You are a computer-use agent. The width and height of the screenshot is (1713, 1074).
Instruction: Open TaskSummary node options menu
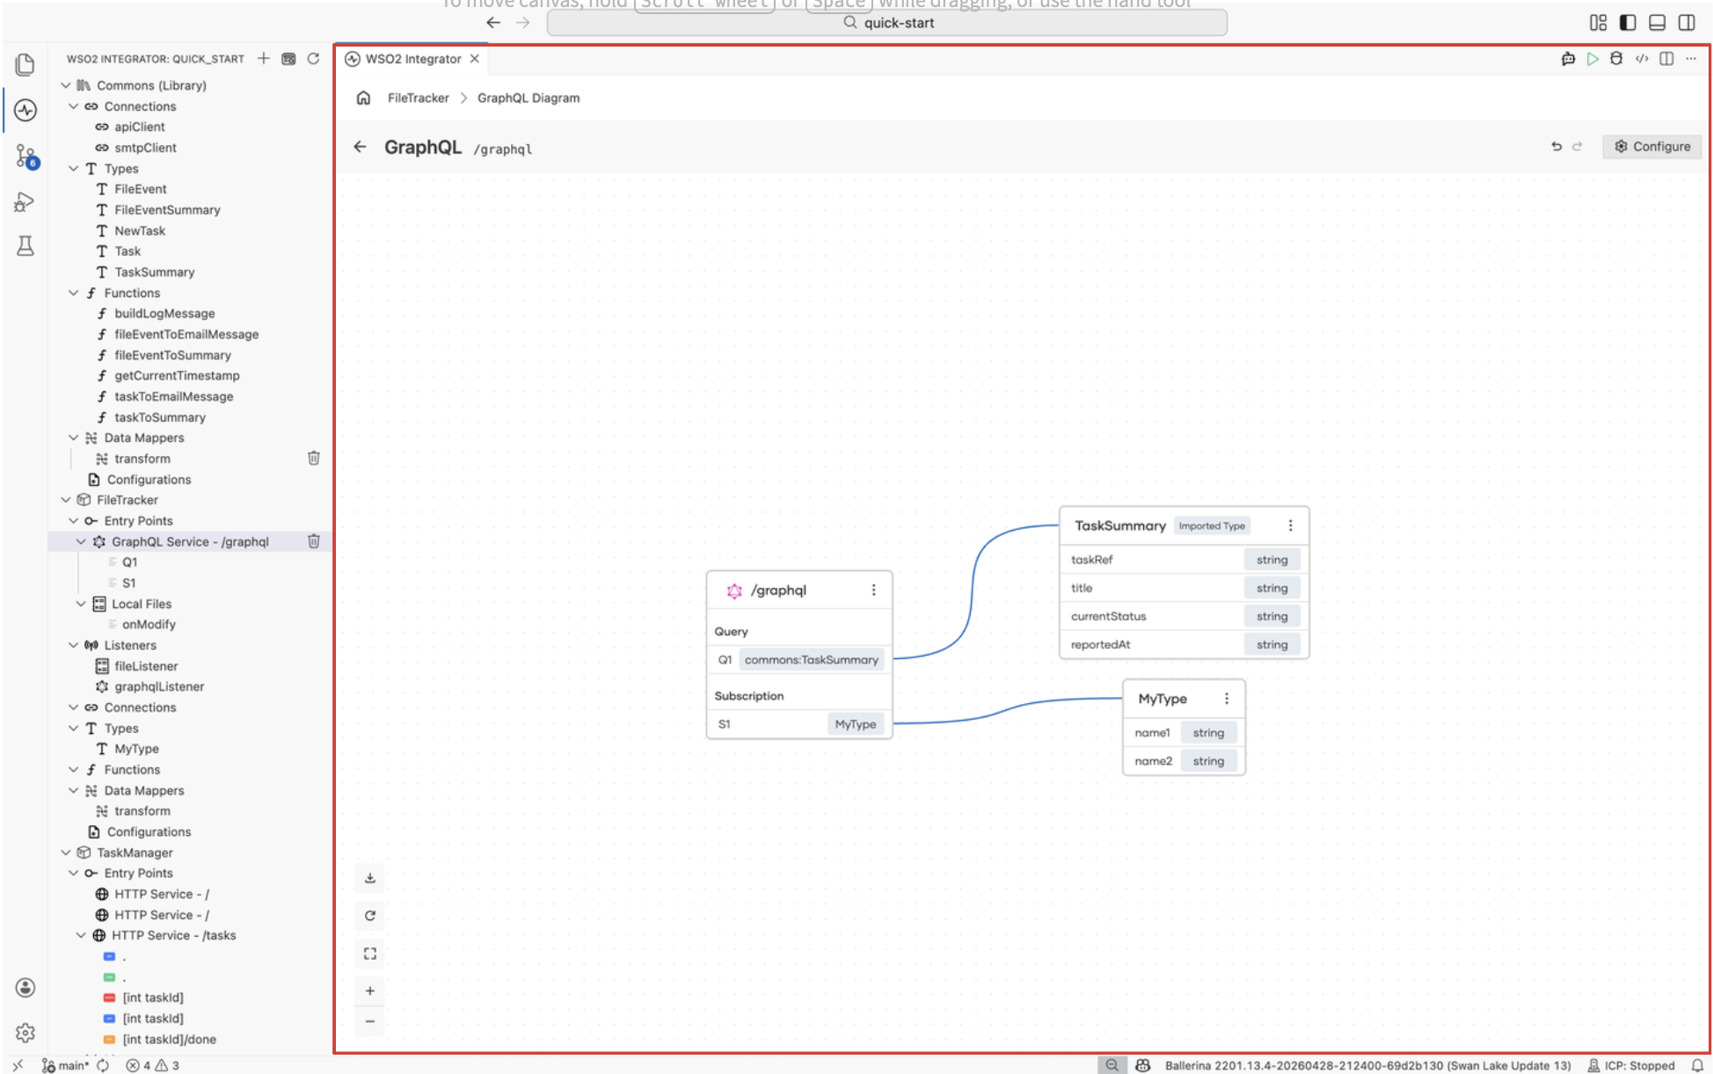[x=1290, y=526]
